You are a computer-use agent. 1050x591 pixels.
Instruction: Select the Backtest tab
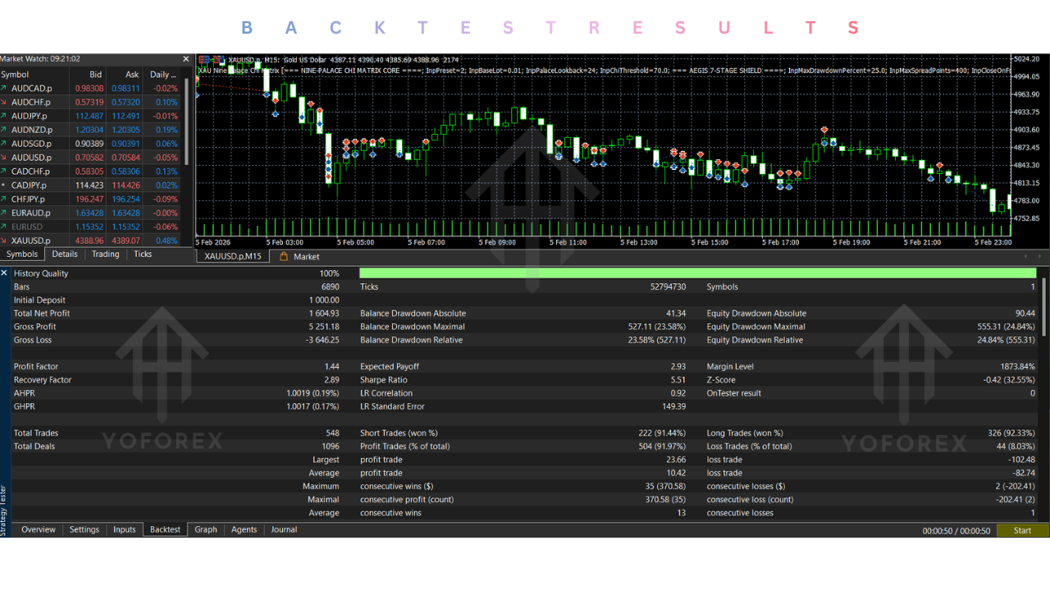(x=165, y=530)
